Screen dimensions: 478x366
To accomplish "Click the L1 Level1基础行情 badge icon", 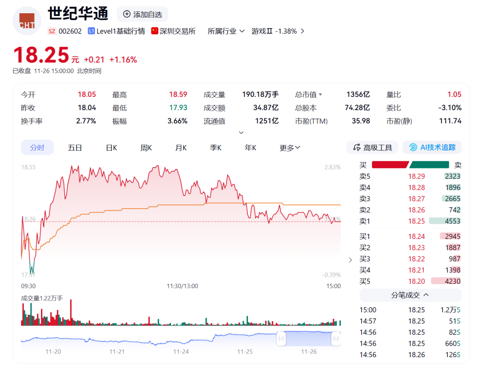I will [91, 30].
